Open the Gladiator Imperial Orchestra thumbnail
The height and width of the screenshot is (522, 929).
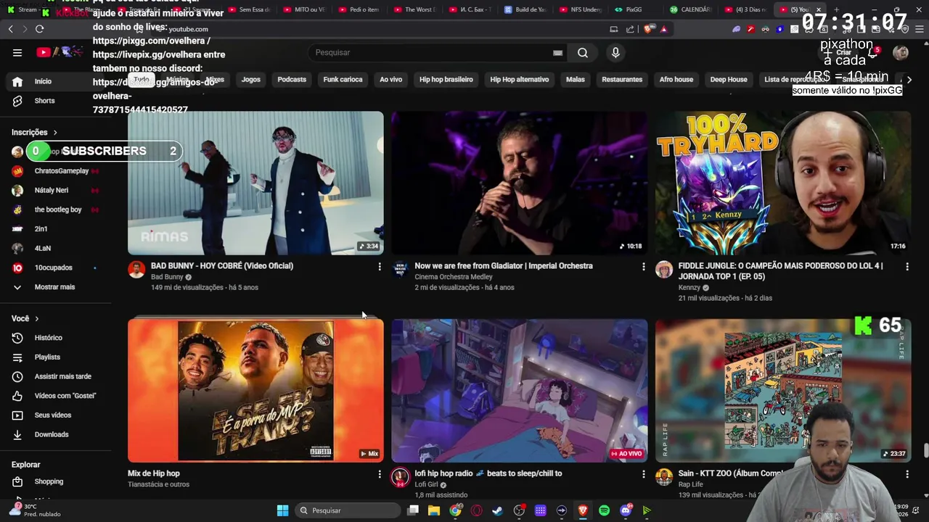click(520, 183)
